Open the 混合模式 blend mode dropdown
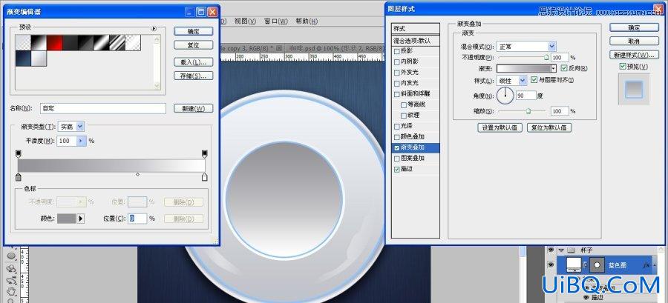The image size is (668, 303). (551, 47)
